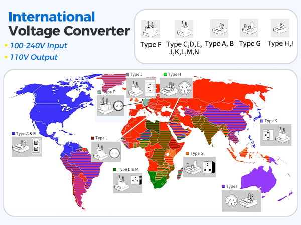Click the Type I plug image near Australia

tap(241, 201)
